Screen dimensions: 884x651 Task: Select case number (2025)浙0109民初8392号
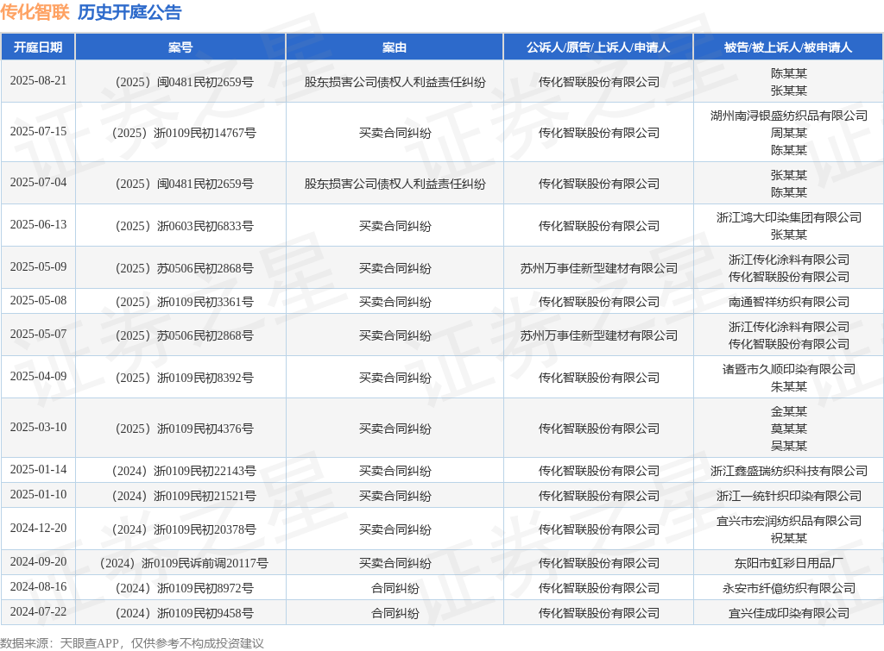pos(185,378)
